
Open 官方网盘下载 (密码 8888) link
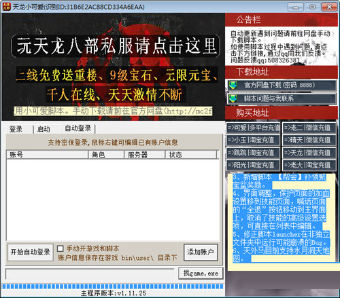282,86
